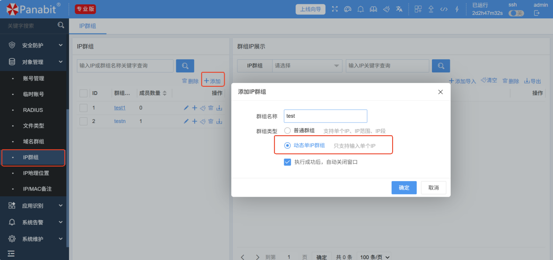Click the 群组名称 input field
This screenshot has height=260, width=553.
coord(325,116)
